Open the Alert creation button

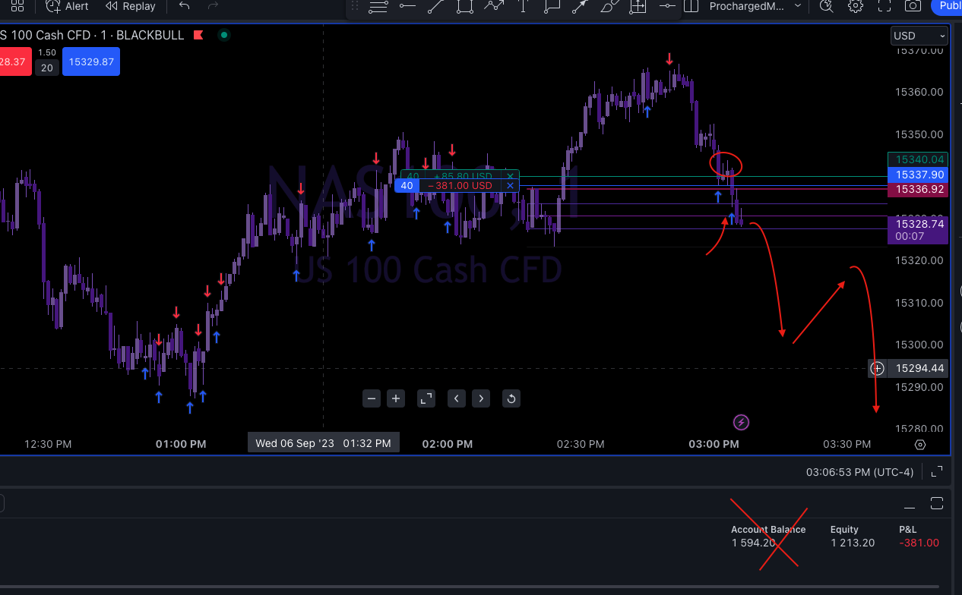tap(67, 6)
